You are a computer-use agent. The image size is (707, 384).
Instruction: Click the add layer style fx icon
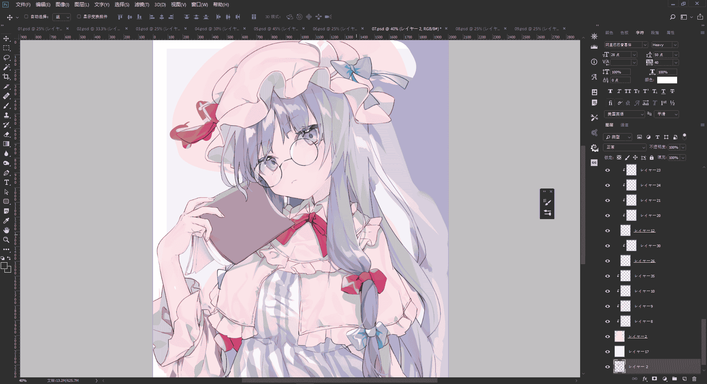click(645, 378)
